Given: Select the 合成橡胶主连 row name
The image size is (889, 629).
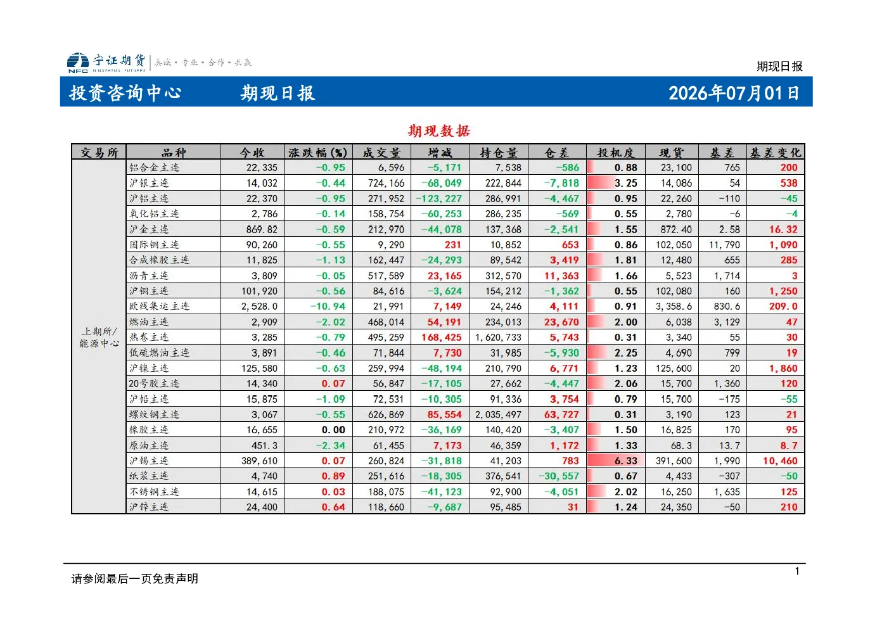Looking at the screenshot, I should (160, 260).
